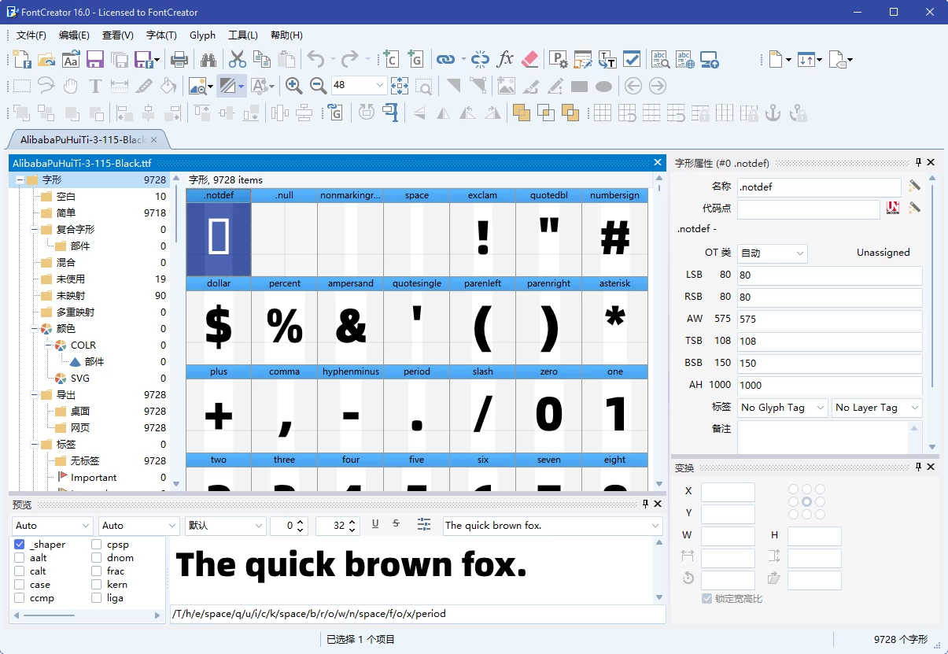Click the Unicode icon beside code point field

coord(893,209)
